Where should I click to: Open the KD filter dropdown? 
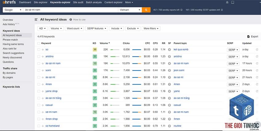pyautogui.click(x=43, y=28)
